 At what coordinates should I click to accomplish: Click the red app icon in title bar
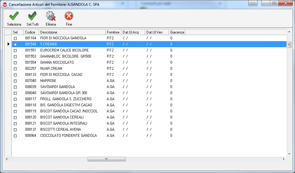coord(5,5)
